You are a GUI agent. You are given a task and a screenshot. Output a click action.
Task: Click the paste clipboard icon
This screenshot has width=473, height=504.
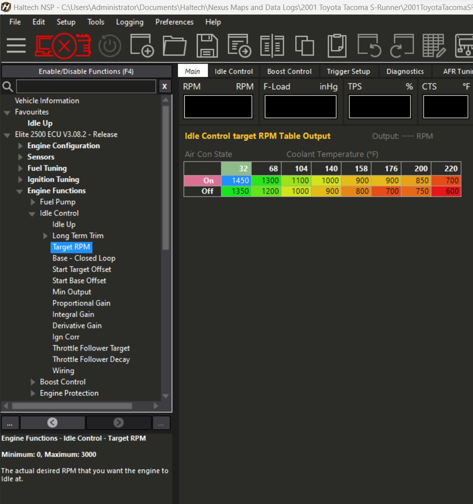coord(337,46)
